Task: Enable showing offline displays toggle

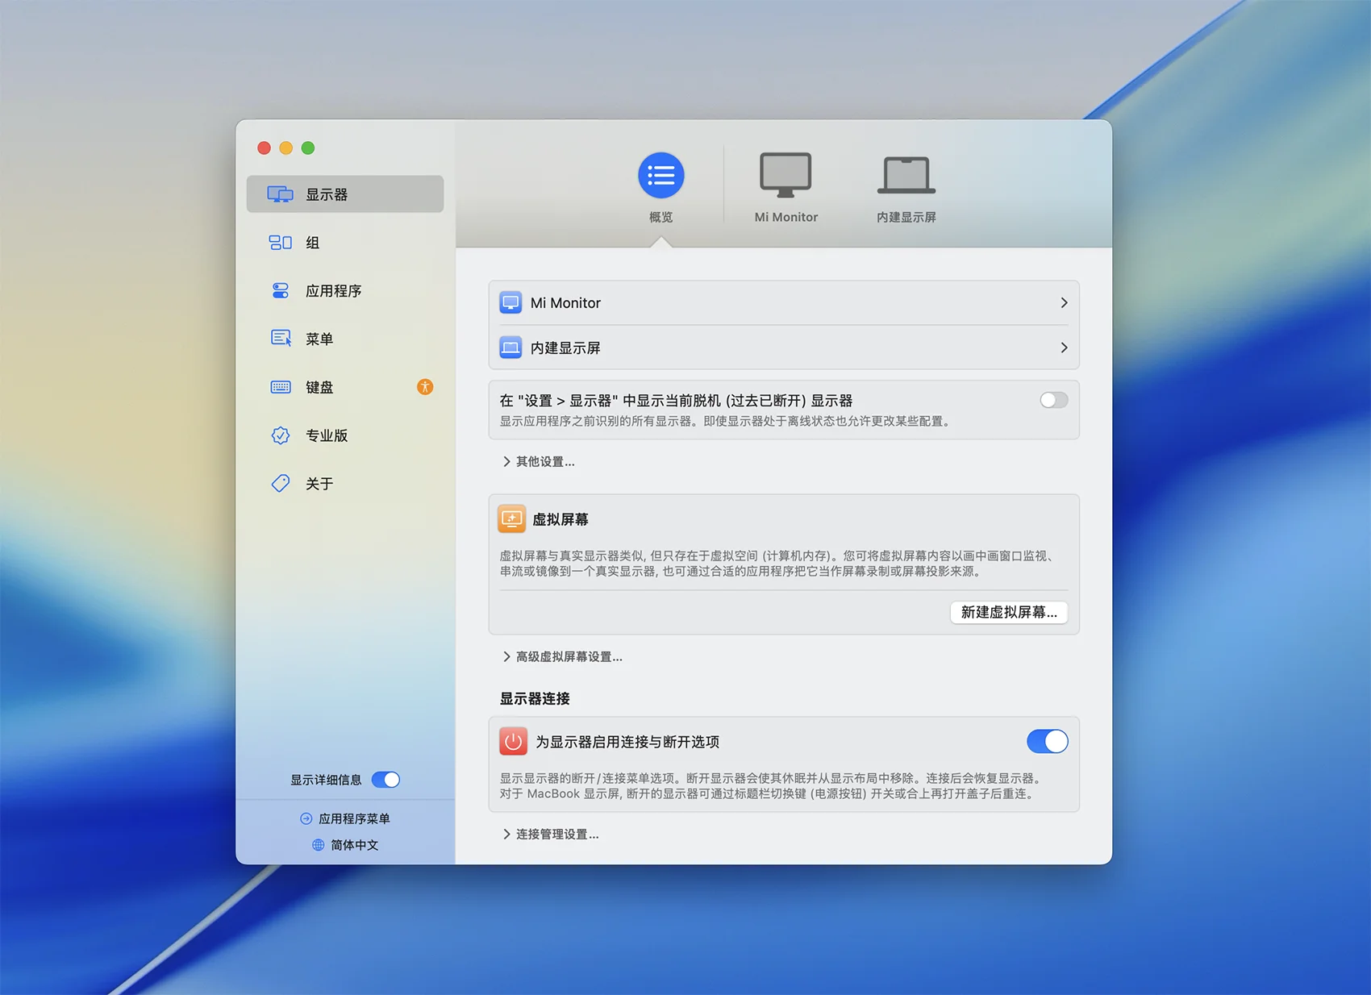Action: click(1052, 401)
